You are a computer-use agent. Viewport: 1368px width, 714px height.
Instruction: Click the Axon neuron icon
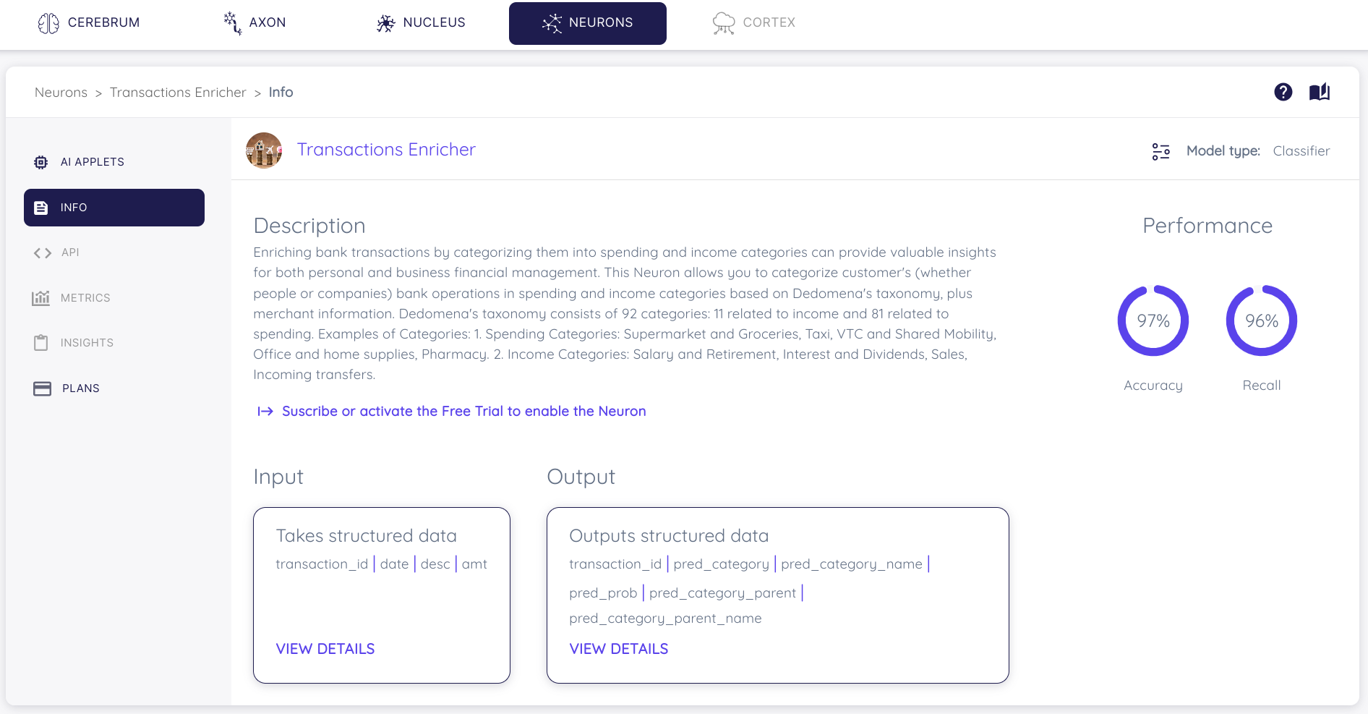[x=232, y=23]
